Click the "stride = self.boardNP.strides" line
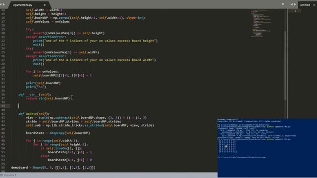The image size is (317, 178). [x=73, y=121]
